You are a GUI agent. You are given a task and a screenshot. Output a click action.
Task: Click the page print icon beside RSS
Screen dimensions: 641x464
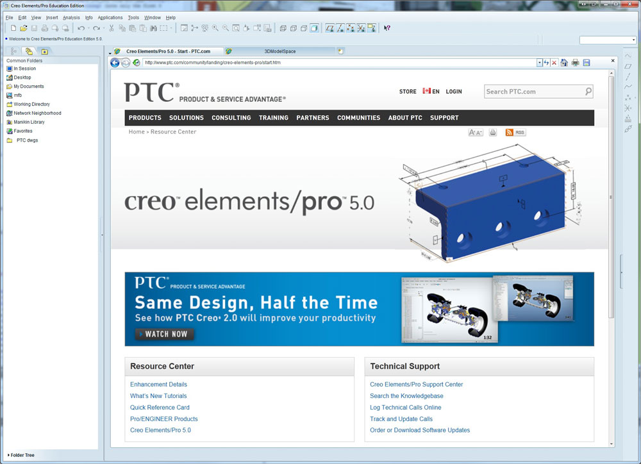pos(493,133)
